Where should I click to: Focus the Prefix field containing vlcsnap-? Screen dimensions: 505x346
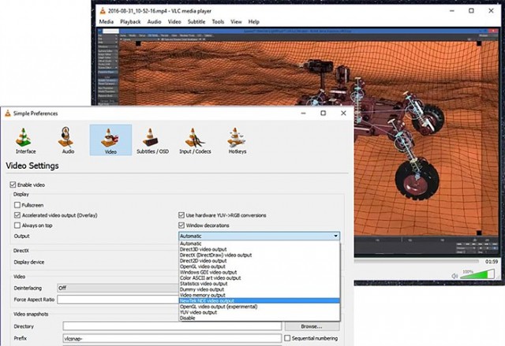172,338
